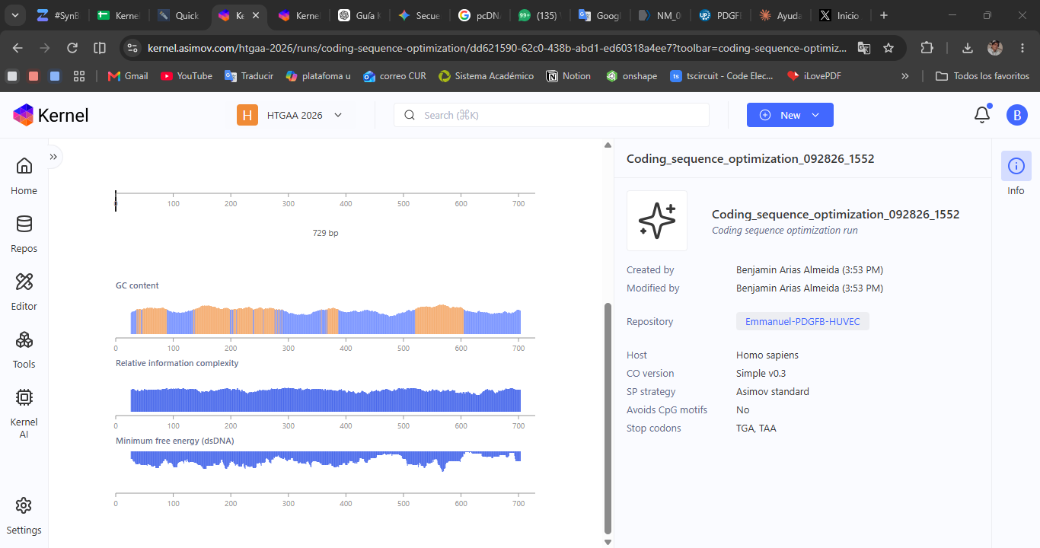The height and width of the screenshot is (548, 1040).
Task: Open the HTGAA 2026 workspace dropdown
Action: [290, 115]
